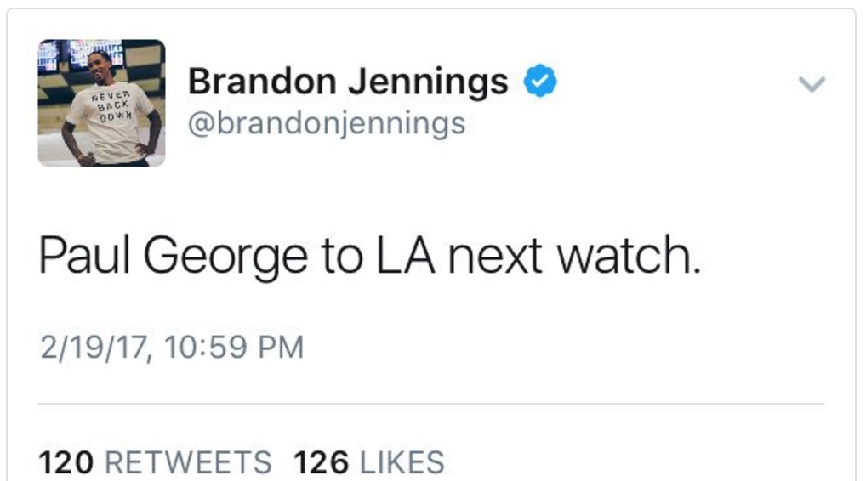Click the number 126 beside Likes
The image size is (866, 481).
coord(321,462)
